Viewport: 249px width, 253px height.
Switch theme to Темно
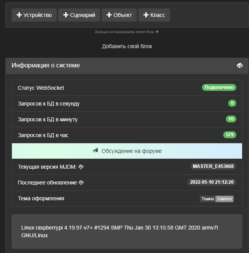tap(207, 199)
